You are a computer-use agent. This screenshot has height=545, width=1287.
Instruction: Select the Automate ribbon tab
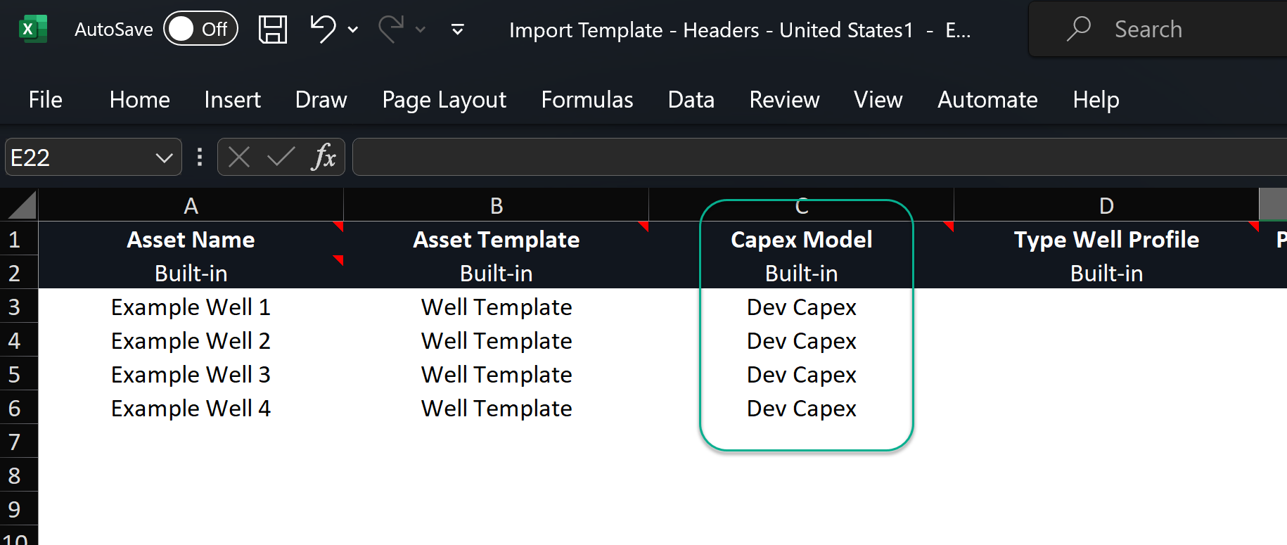pos(987,100)
